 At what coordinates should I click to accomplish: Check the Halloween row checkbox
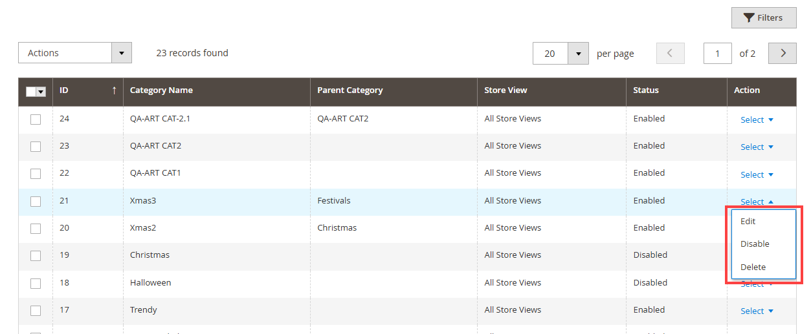(x=36, y=284)
